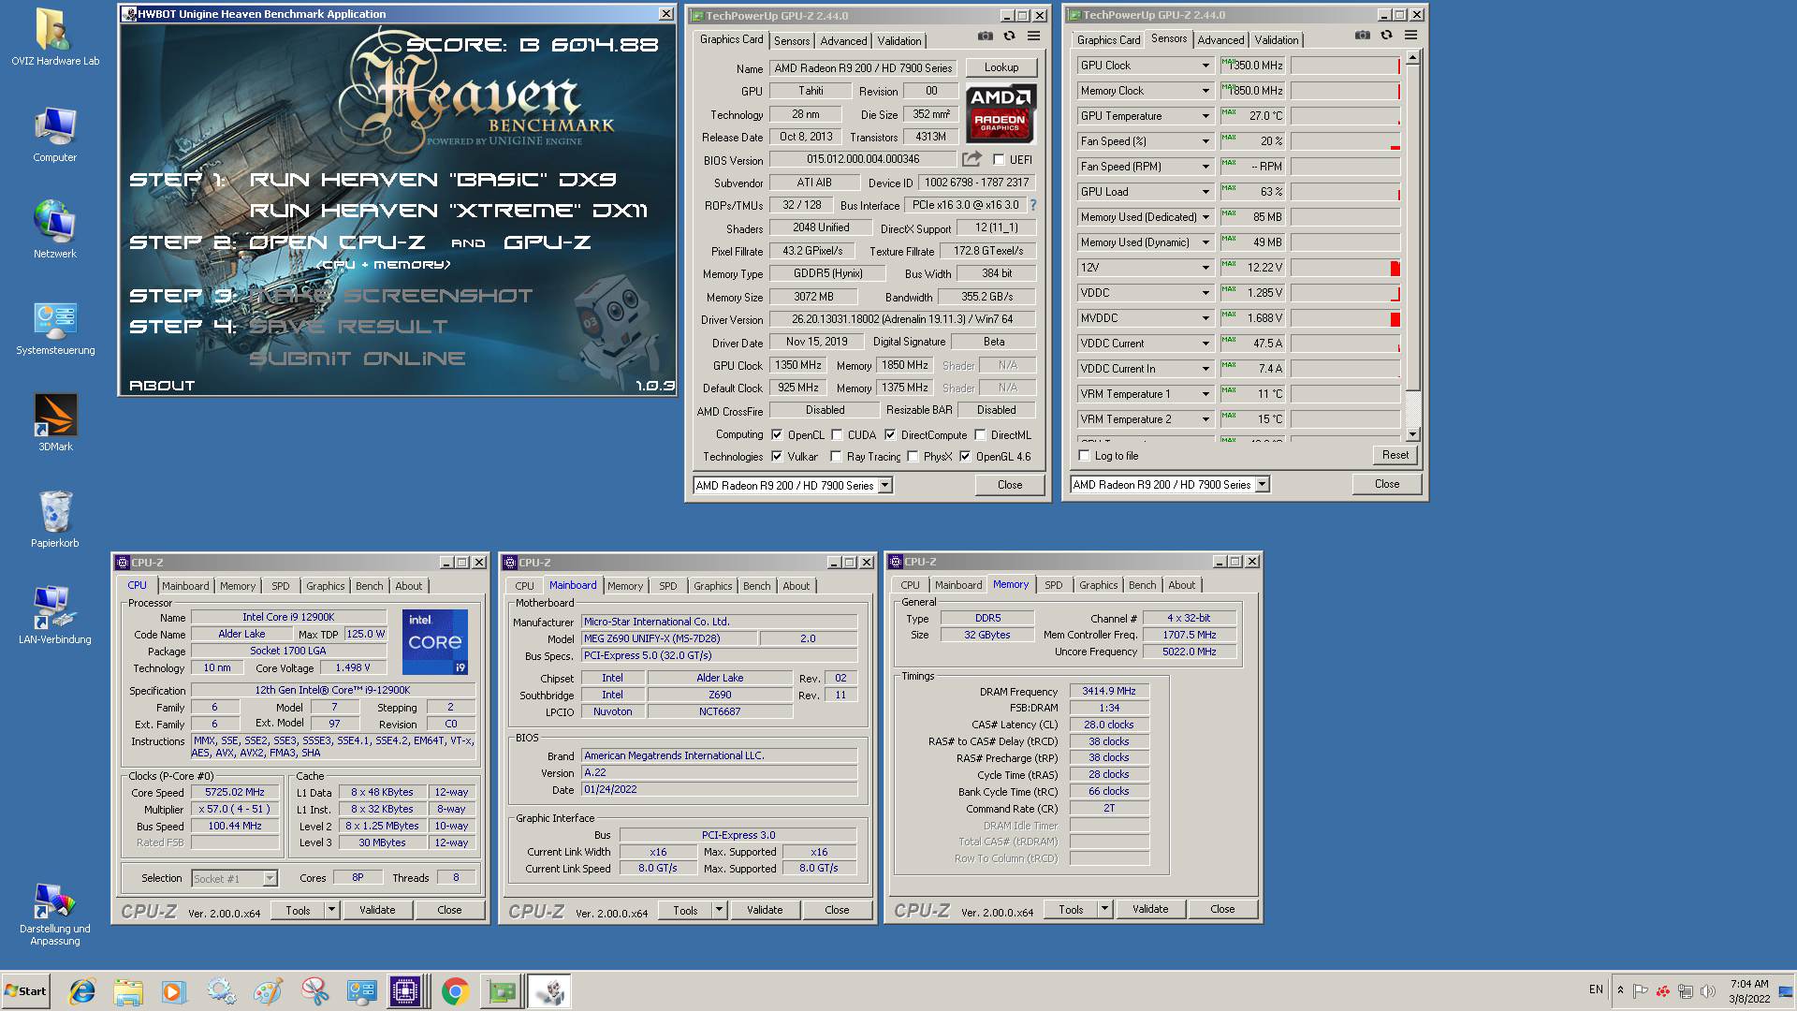Toggle the PhysX checkbox

tap(913, 457)
